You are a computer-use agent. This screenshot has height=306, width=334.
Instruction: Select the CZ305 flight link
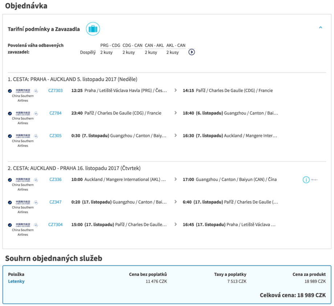click(56, 136)
